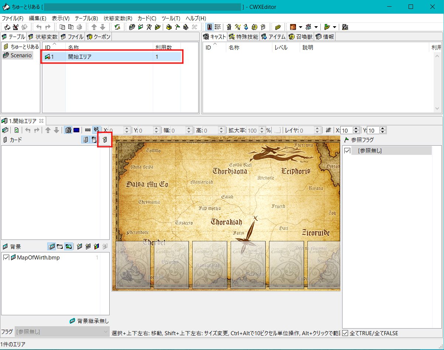
Task: Click the position X field stepper arrows
Action: (127, 130)
